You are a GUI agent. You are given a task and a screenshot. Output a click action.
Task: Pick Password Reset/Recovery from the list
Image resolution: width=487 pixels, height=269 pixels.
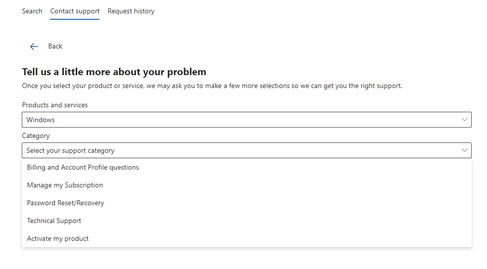point(246,203)
